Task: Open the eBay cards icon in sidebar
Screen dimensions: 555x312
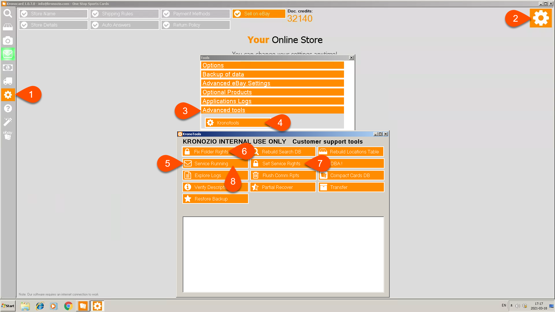Action: pyautogui.click(x=8, y=135)
